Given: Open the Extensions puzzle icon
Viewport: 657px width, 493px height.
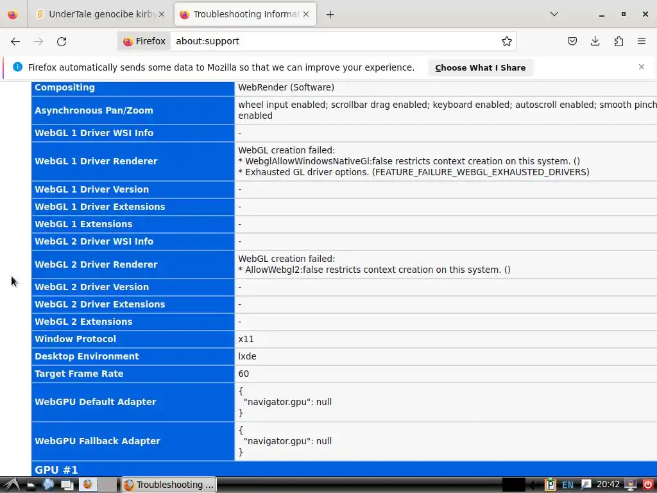Looking at the screenshot, I should pyautogui.click(x=619, y=41).
